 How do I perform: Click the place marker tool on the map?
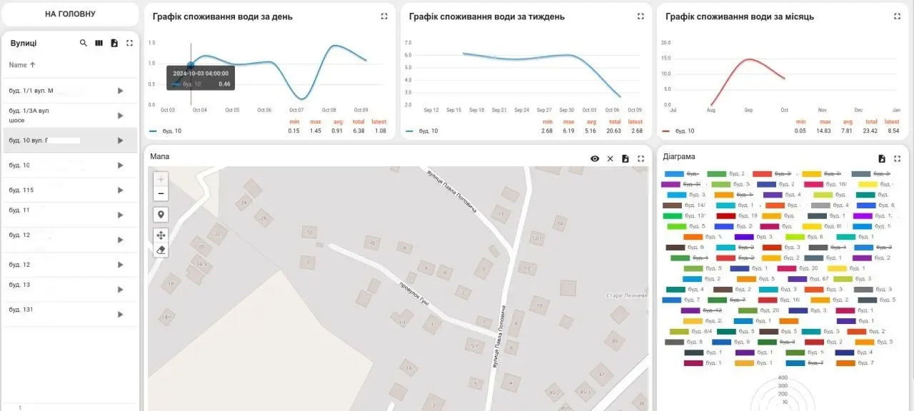(161, 215)
